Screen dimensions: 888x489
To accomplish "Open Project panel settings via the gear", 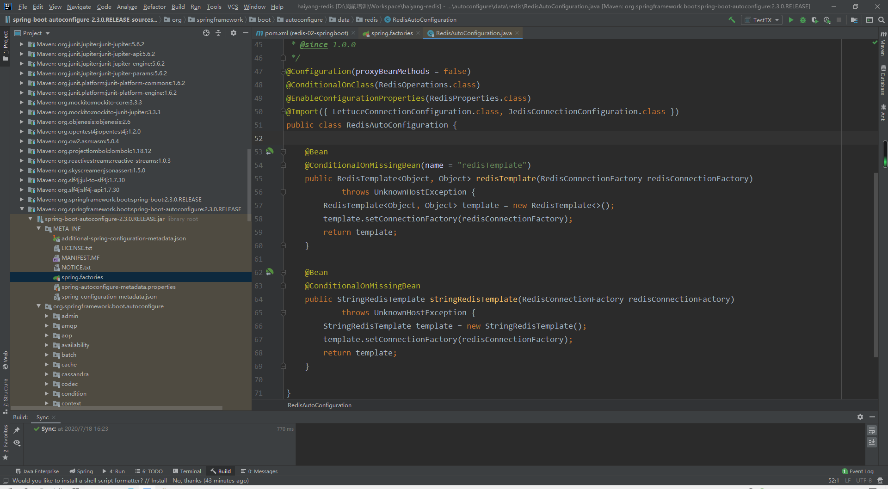I will (234, 33).
